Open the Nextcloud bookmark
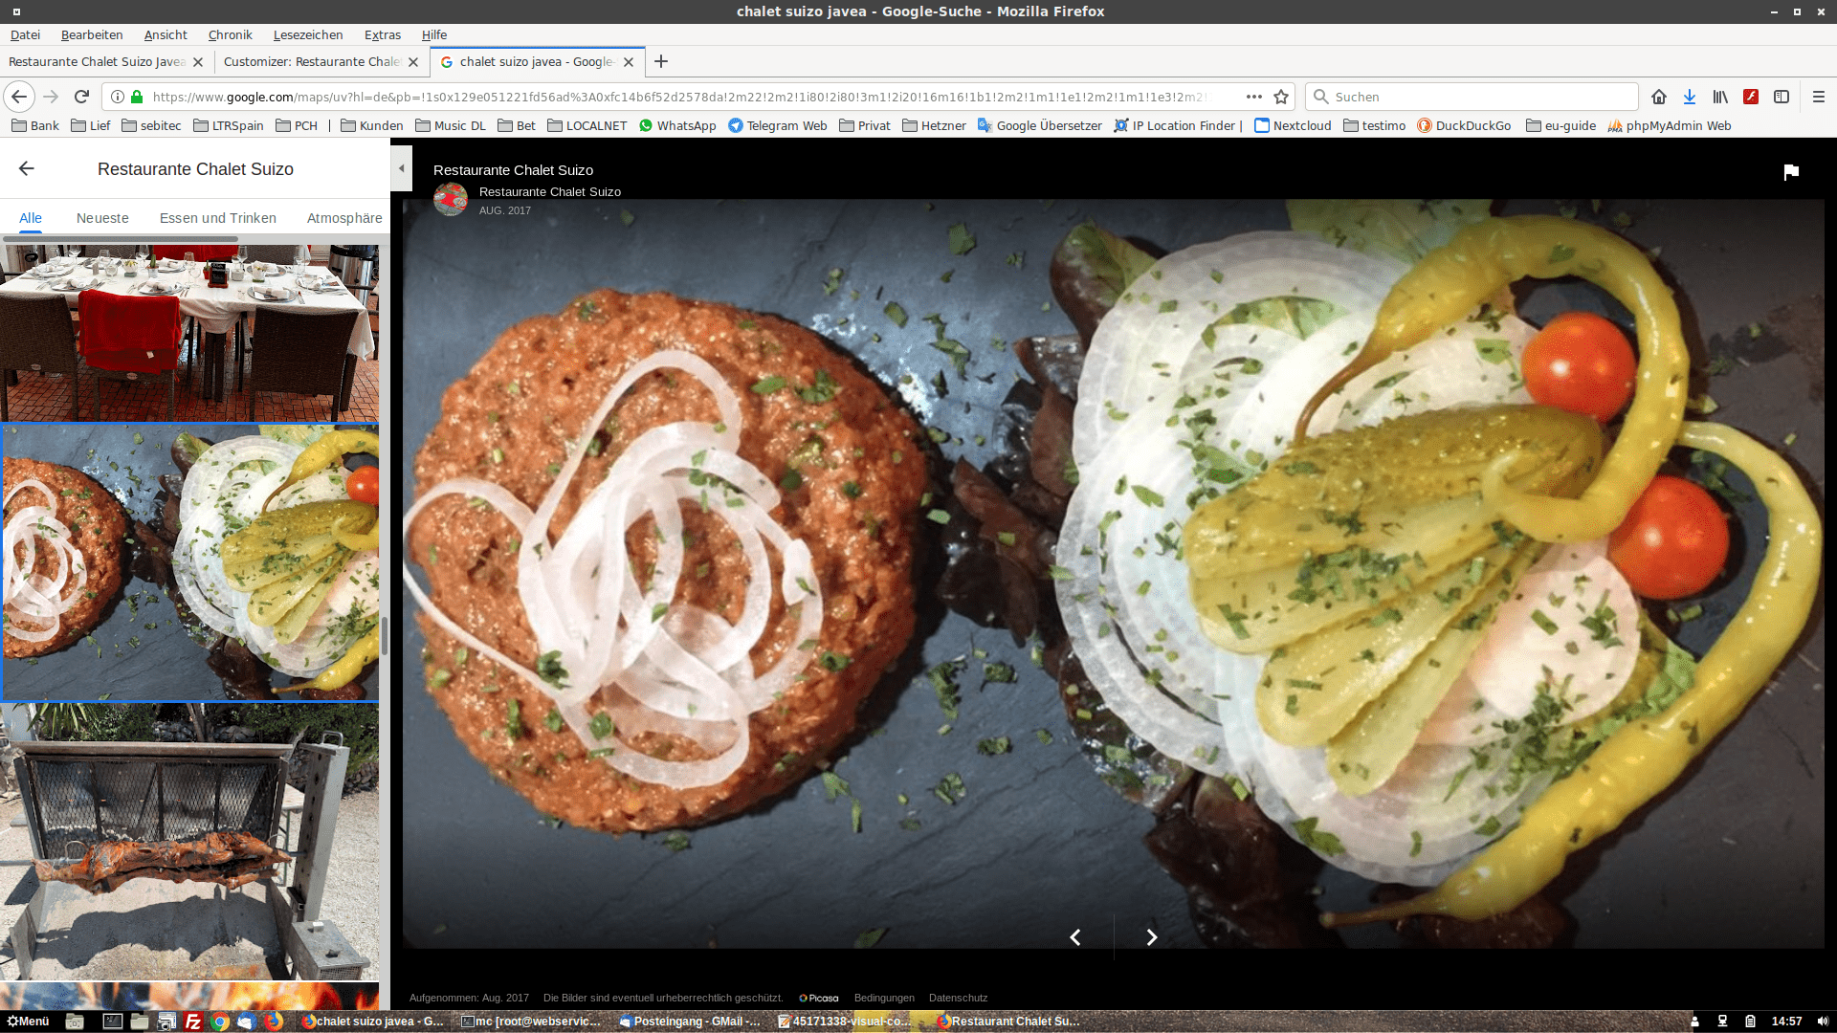Image resolution: width=1837 pixels, height=1033 pixels. (x=1293, y=125)
